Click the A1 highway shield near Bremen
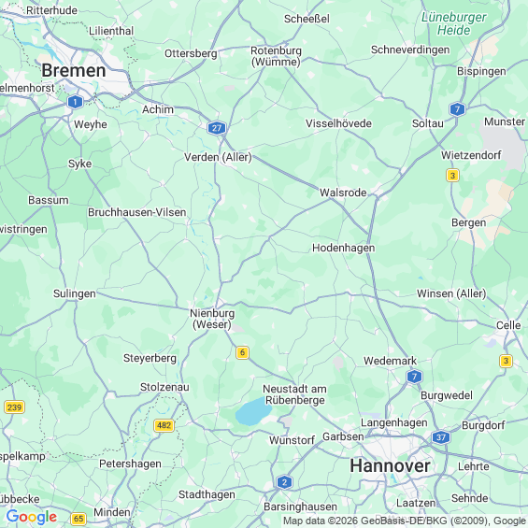Image resolution: width=528 pixels, height=528 pixels. click(75, 102)
